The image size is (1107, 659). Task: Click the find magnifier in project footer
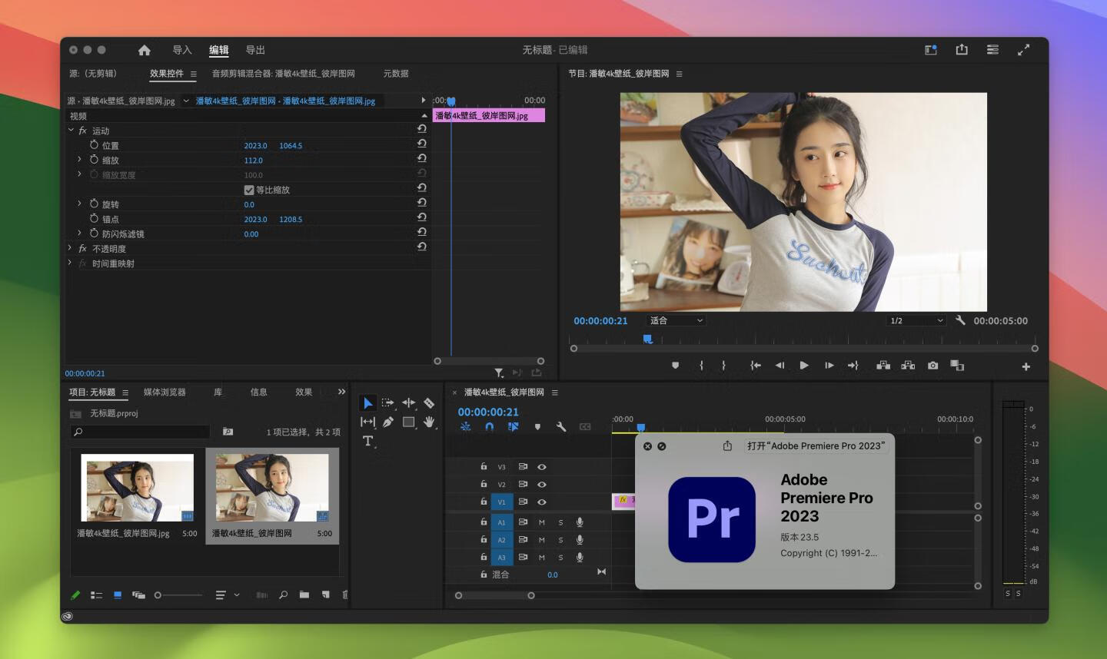tap(283, 594)
